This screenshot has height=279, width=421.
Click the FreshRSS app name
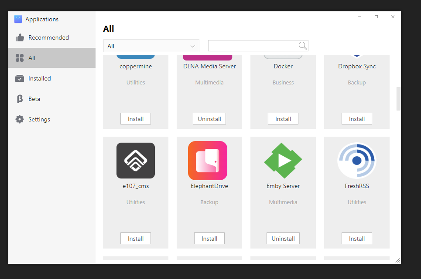[356, 186]
